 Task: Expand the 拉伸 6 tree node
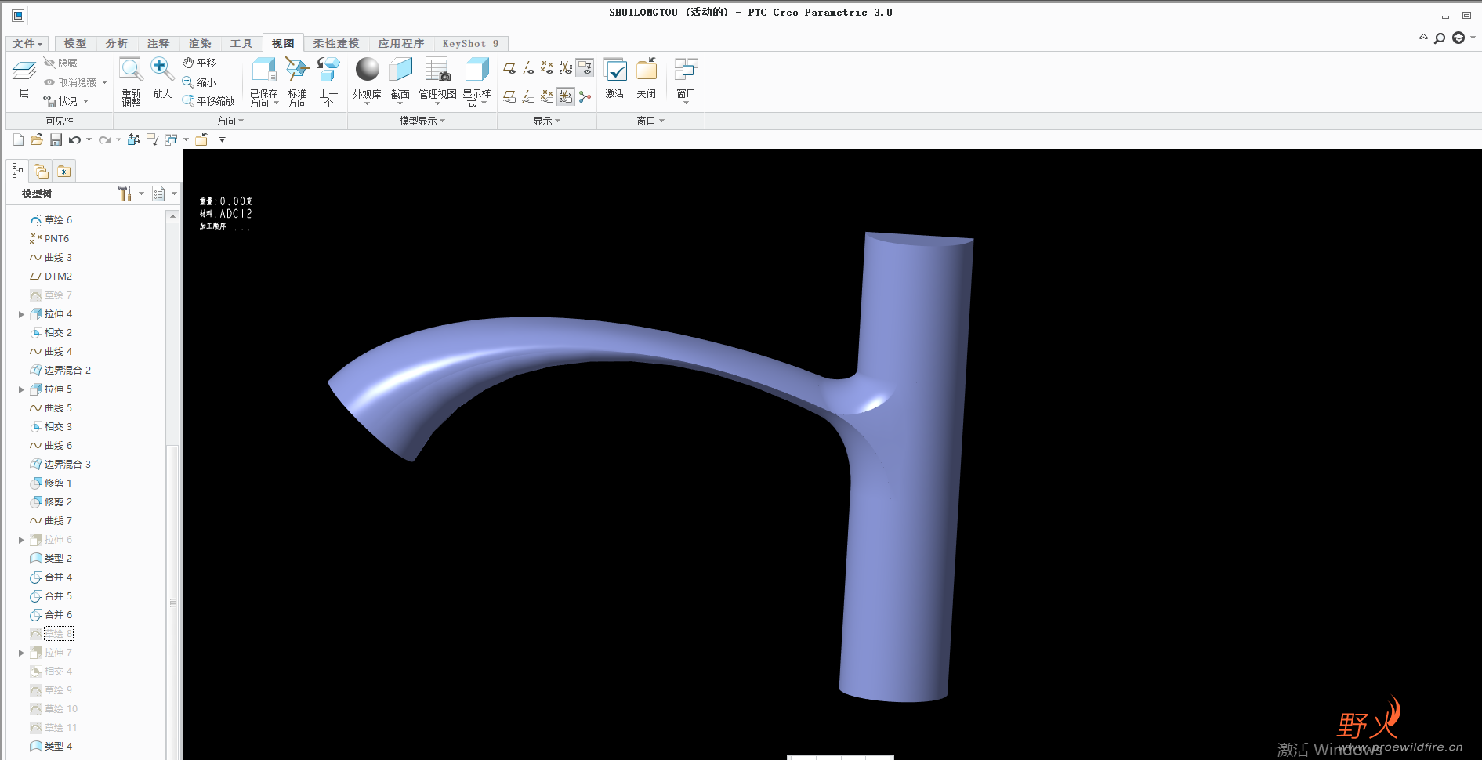(21, 540)
